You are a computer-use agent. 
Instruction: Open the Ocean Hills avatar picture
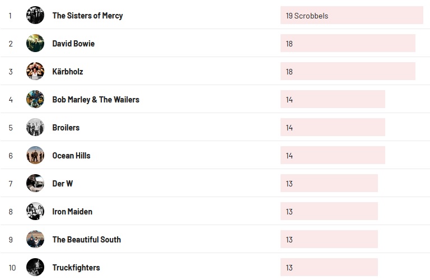[35, 155]
